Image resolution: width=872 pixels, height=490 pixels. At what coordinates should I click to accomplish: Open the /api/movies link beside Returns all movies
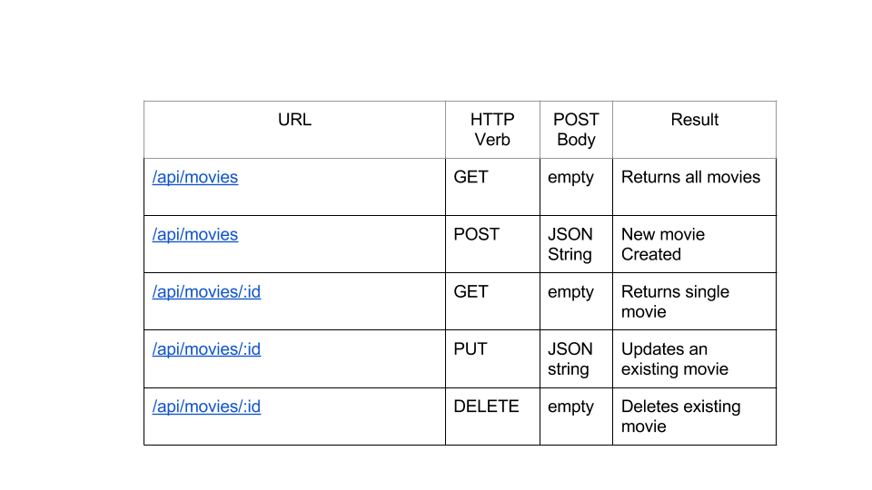pos(194,178)
